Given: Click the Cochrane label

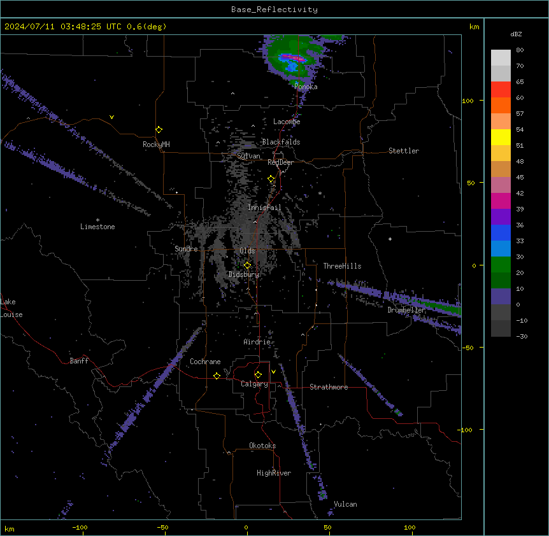Looking at the screenshot, I should click(205, 362).
